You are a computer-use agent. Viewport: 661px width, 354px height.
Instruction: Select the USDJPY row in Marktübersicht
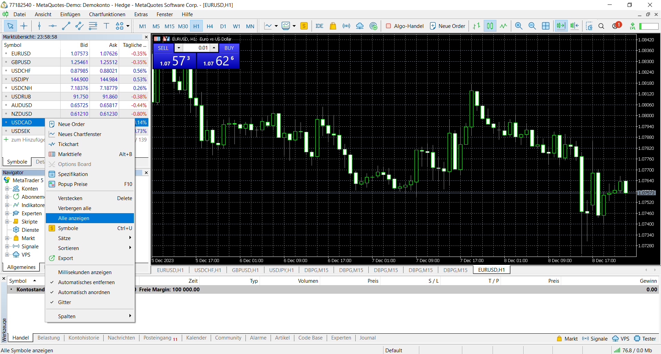pyautogui.click(x=75, y=79)
